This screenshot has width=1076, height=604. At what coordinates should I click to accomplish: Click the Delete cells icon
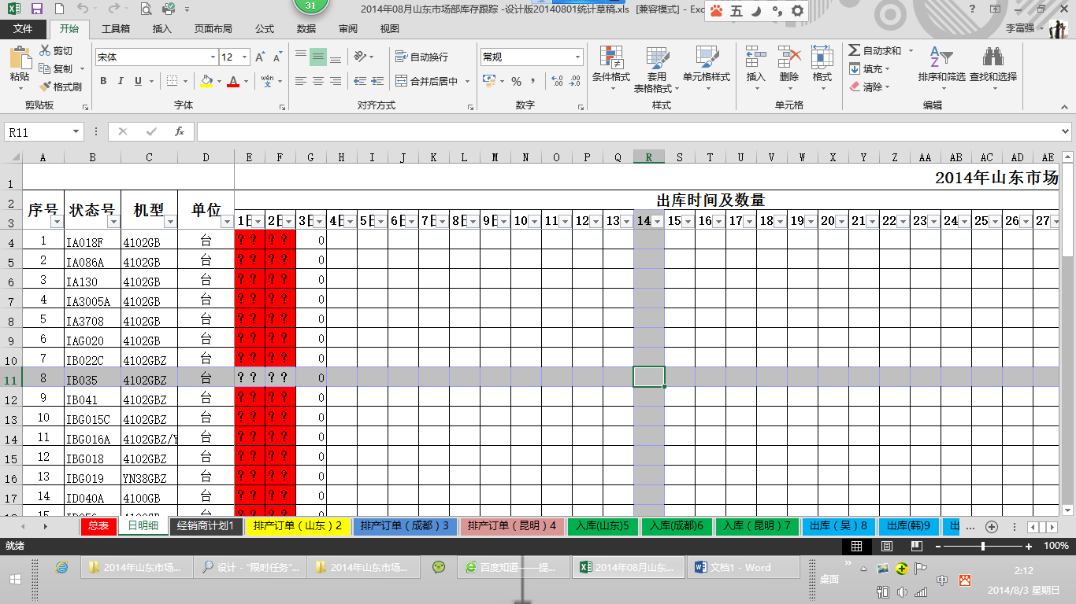pyautogui.click(x=788, y=57)
